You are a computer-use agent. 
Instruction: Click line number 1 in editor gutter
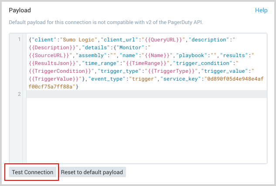[x=19, y=40]
